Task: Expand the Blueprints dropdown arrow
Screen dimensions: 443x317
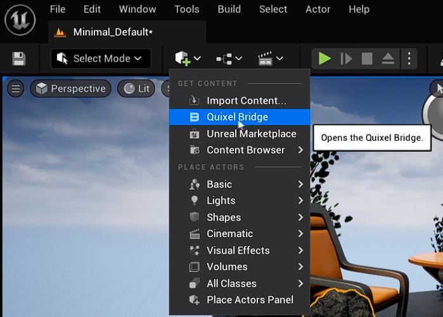Action: 239,58
